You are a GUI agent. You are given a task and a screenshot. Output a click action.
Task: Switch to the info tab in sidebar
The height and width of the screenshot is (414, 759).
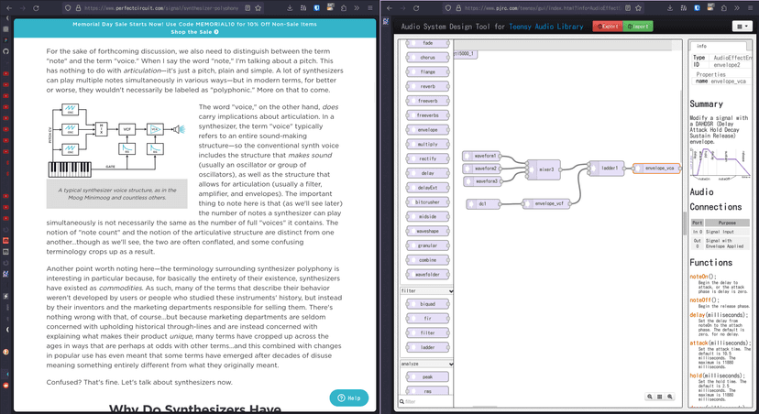click(x=701, y=45)
